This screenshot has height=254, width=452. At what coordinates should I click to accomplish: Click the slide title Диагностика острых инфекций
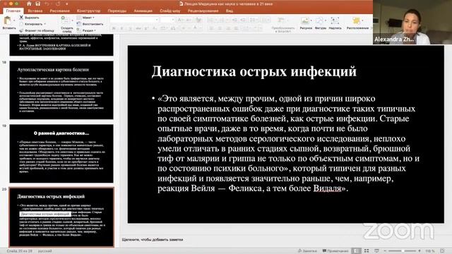(x=254, y=71)
